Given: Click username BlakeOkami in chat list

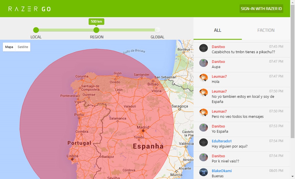Looking at the screenshot, I should [222, 171].
